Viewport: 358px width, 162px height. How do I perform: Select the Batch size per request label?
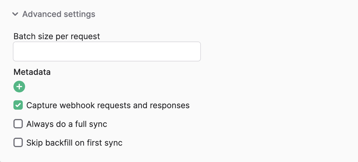click(57, 37)
